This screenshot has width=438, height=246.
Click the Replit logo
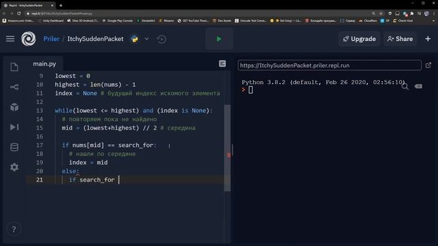pyautogui.click(x=29, y=39)
